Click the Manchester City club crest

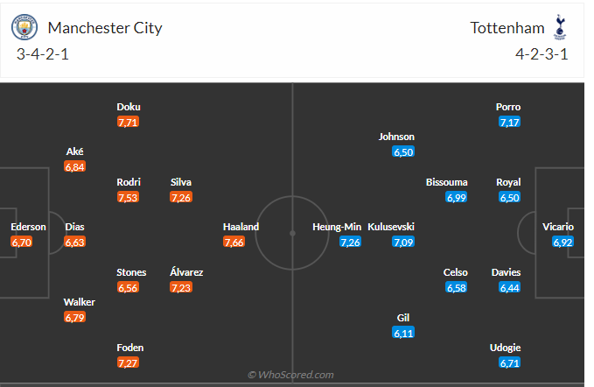(x=25, y=27)
